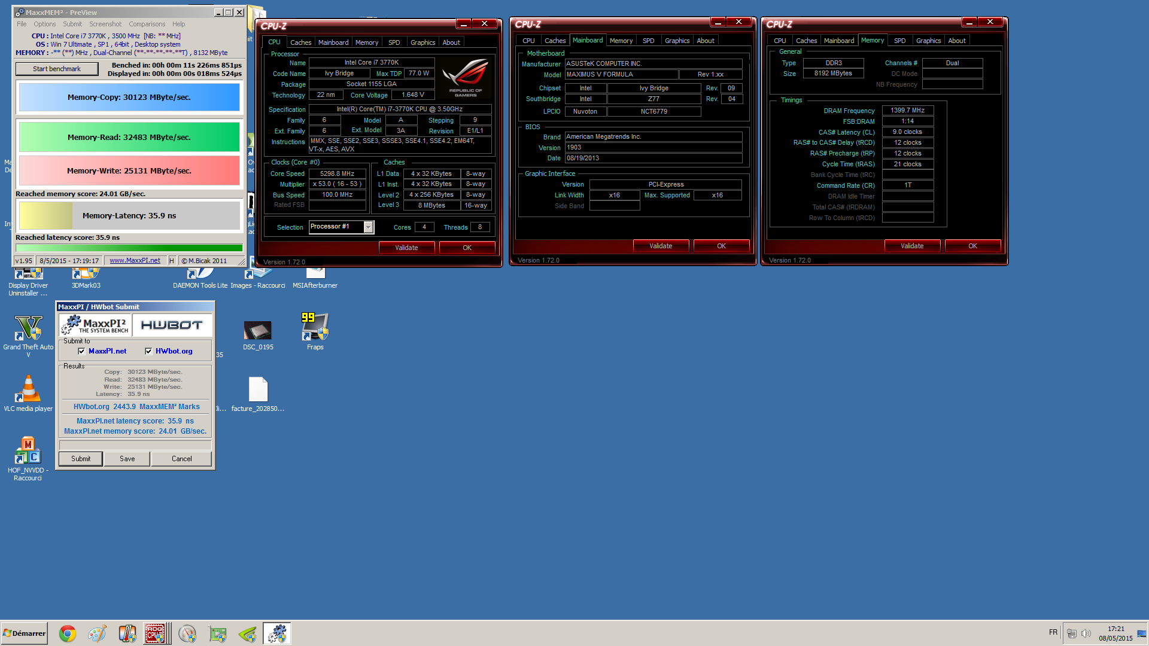1149x646 pixels.
Task: Click the red Memory-Write result bar
Action: click(x=129, y=171)
